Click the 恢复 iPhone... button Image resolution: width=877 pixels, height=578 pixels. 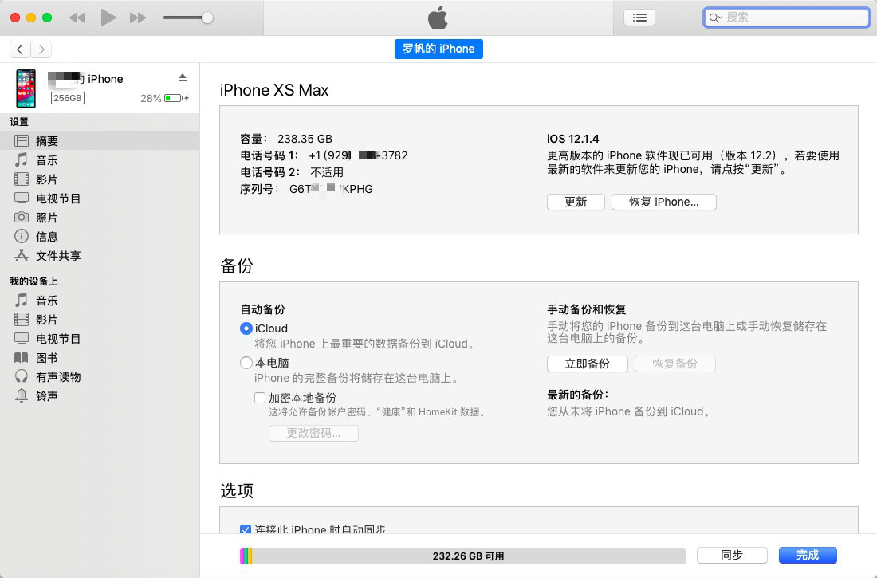(664, 202)
